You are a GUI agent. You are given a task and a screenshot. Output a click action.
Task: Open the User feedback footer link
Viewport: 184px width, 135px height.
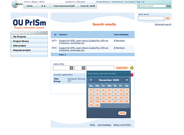click(x=105, y=125)
